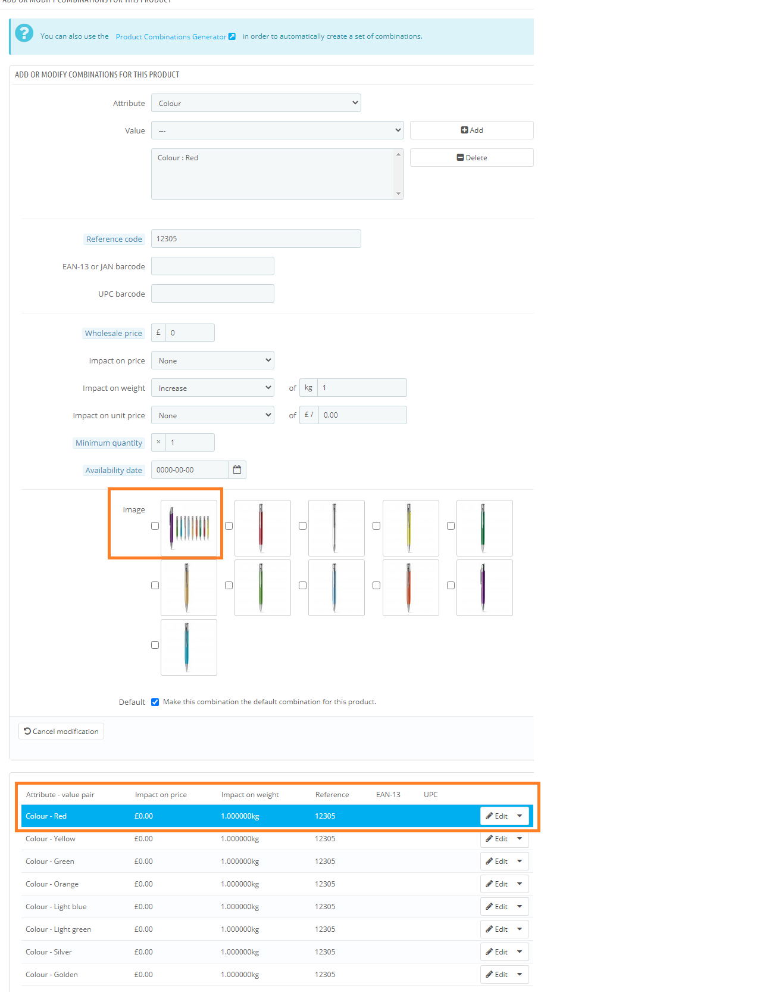Click the 'Attribute - value pair' column header
This screenshot has width=760, height=992.
[x=60, y=795]
